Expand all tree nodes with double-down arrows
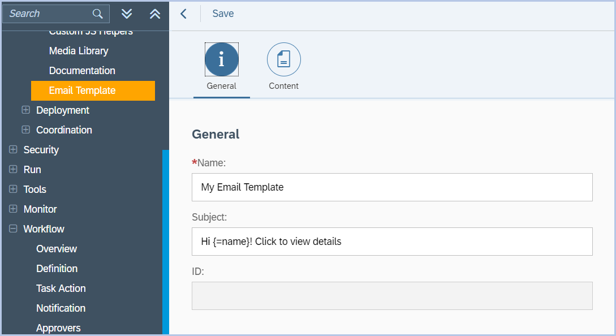The width and height of the screenshot is (616, 336). 127,14
